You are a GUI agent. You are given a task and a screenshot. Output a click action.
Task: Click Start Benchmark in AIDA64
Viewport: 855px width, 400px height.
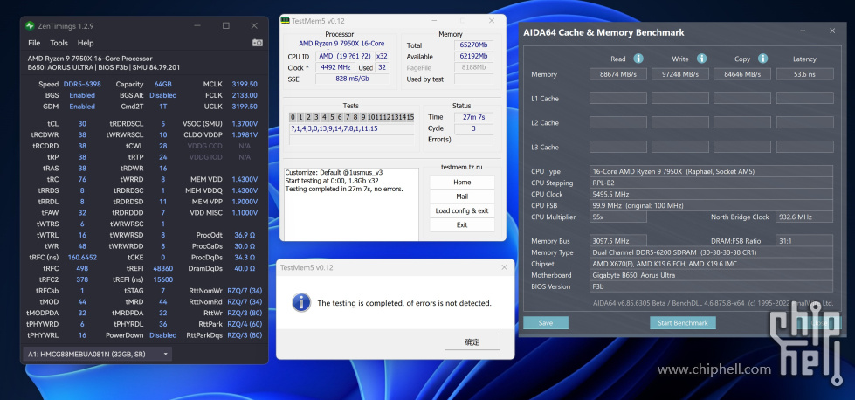coord(683,322)
